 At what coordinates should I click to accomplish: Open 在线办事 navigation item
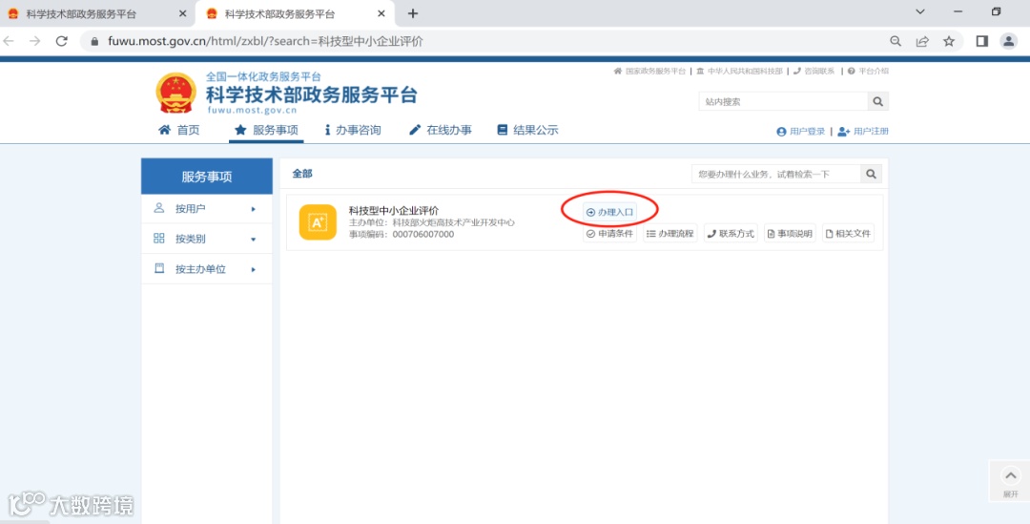440,130
